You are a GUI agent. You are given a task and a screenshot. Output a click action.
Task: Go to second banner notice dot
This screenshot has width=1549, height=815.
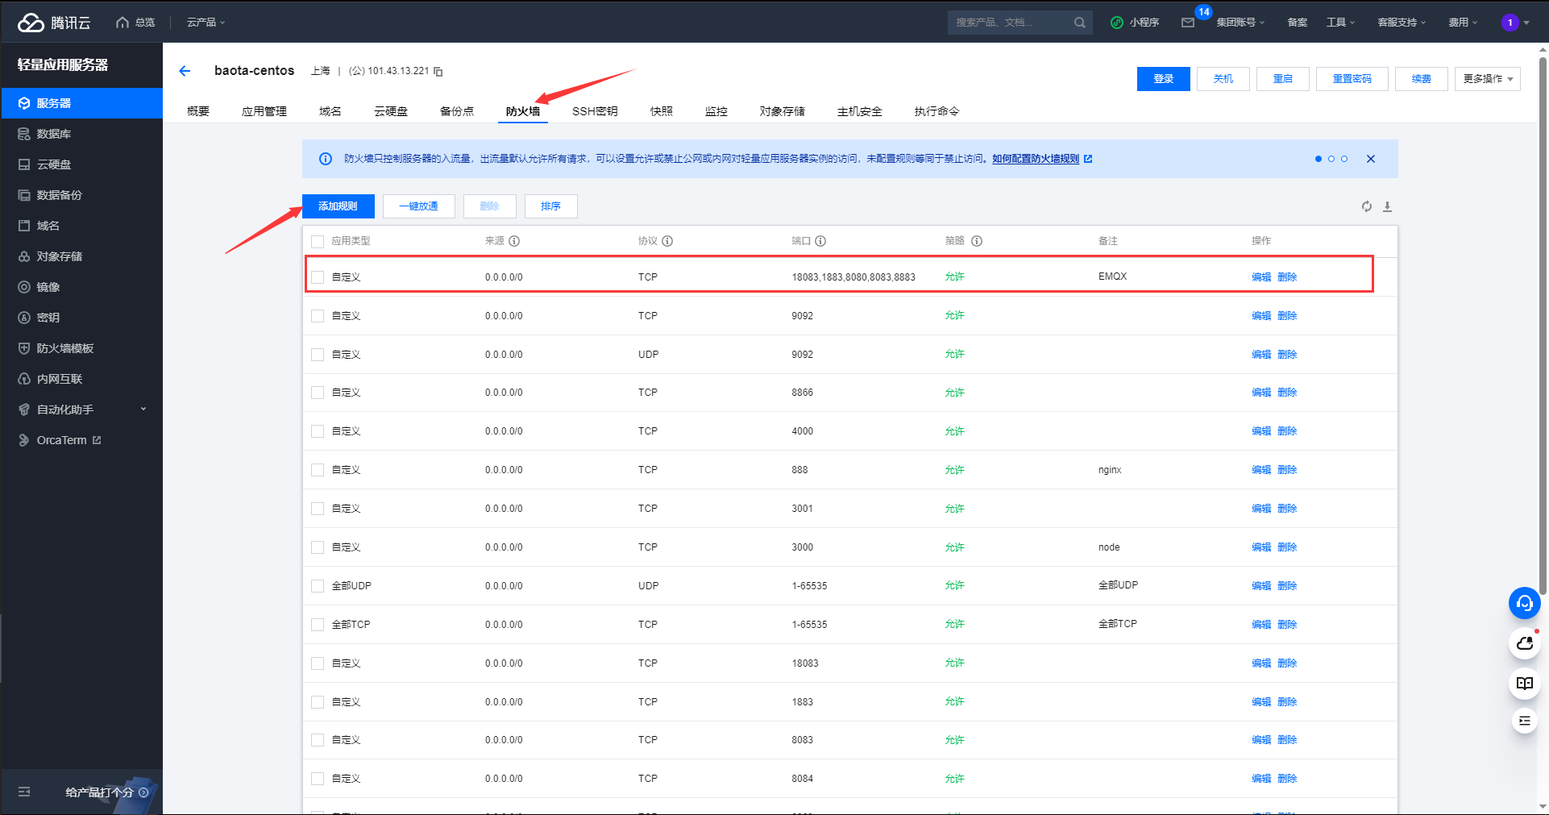[x=1331, y=159]
